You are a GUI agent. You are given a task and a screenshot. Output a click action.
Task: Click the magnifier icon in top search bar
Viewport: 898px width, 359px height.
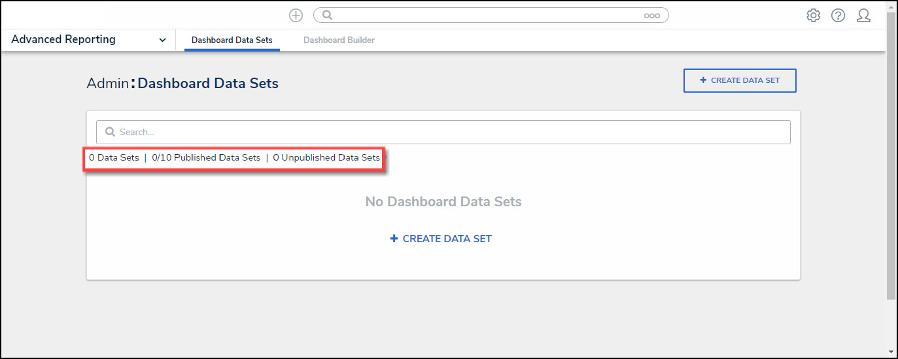[x=328, y=15]
